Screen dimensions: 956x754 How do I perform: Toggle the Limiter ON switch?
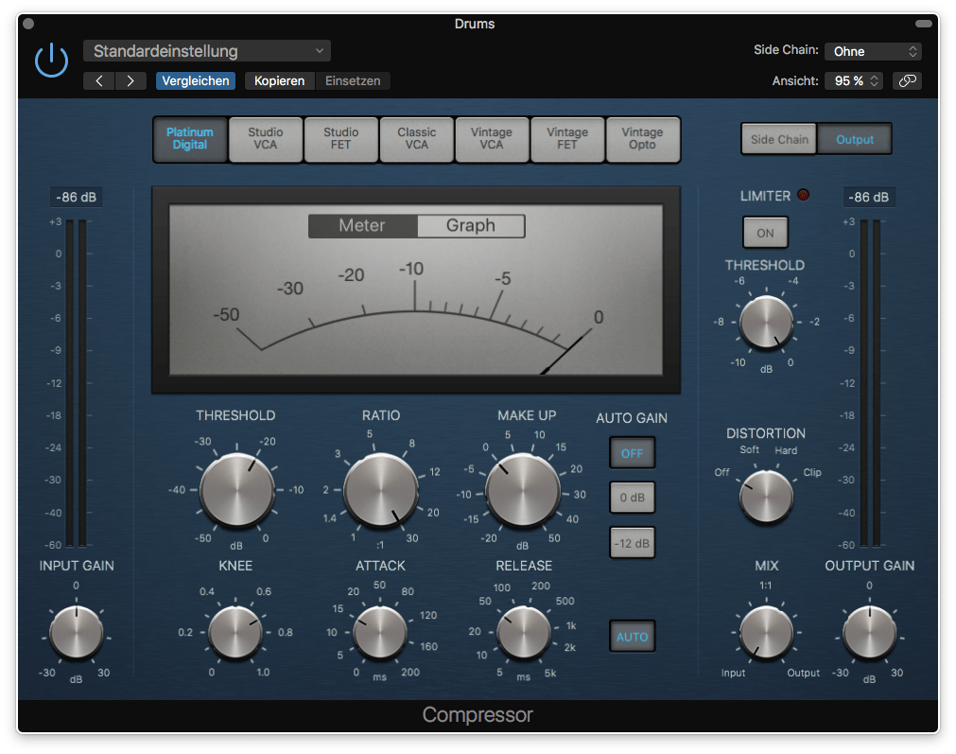[x=764, y=232]
